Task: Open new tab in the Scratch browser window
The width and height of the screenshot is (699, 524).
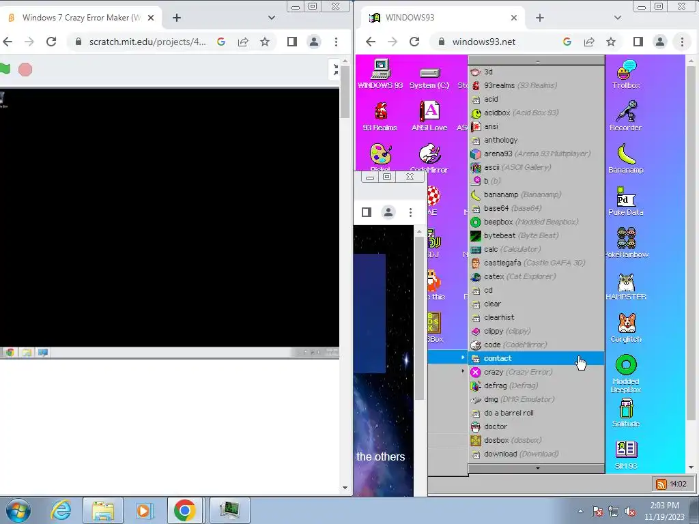Action: tap(177, 18)
